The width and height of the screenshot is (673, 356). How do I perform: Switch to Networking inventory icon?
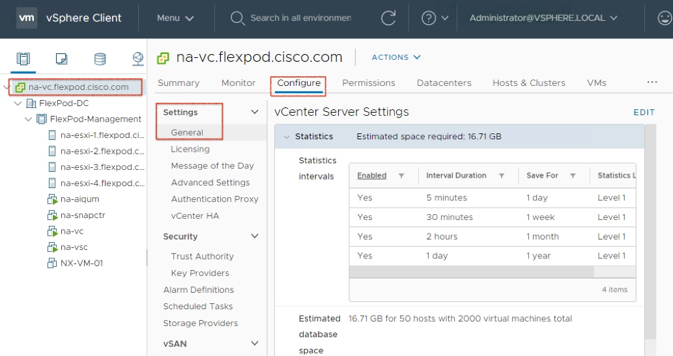pos(137,59)
